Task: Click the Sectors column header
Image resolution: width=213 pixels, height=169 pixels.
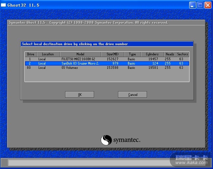Action: coord(182,54)
